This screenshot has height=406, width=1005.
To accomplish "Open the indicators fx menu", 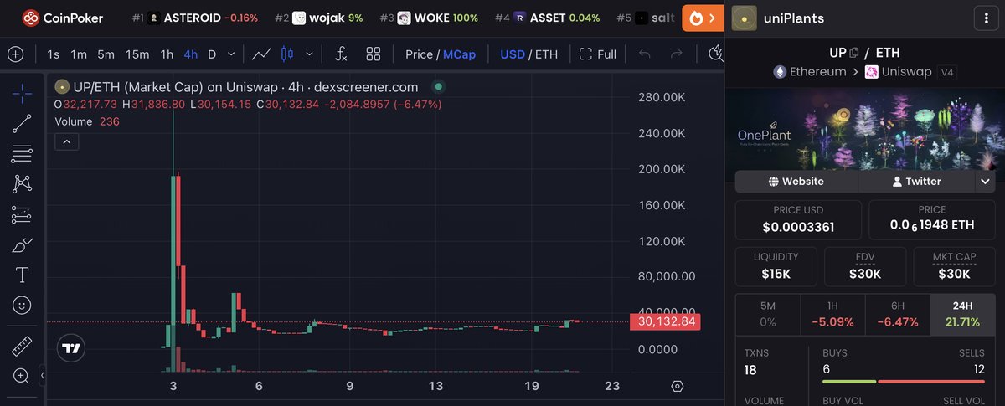I will coord(341,54).
